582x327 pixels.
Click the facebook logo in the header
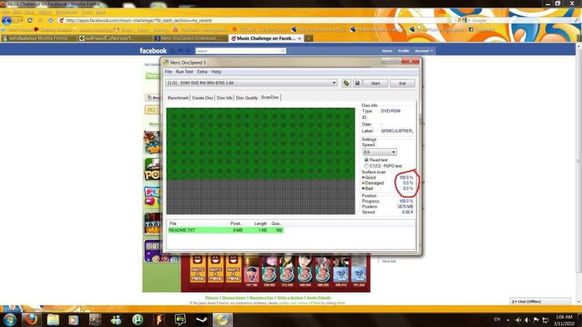tap(153, 51)
